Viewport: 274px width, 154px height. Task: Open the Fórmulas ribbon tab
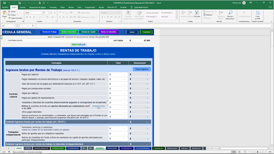coord(53,7)
